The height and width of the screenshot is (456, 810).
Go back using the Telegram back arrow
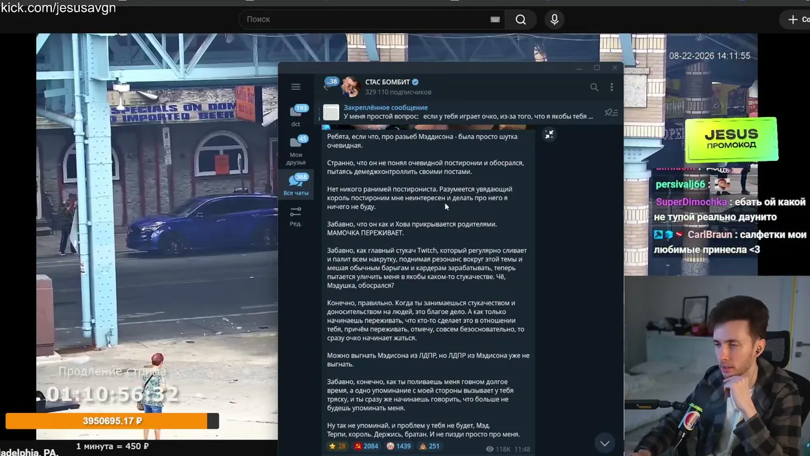point(327,87)
